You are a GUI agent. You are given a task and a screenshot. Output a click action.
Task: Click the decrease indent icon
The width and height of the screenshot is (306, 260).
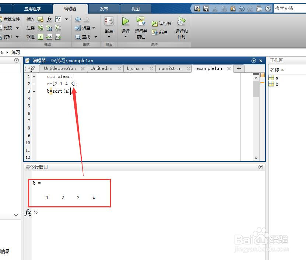tap(58, 37)
